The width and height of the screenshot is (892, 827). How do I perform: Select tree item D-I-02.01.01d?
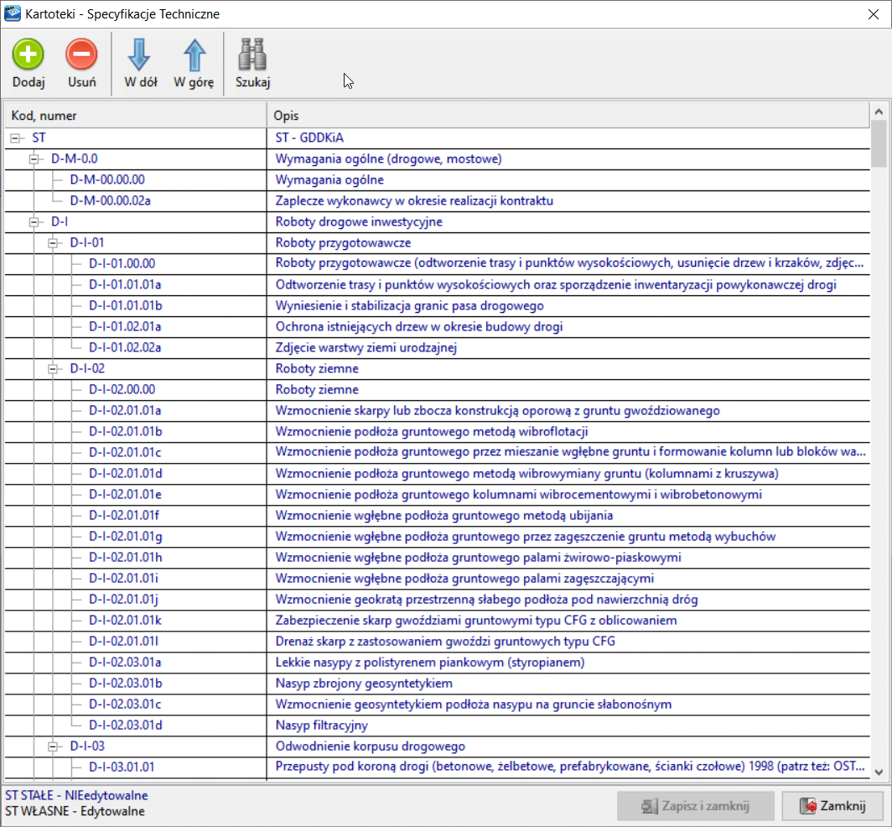click(x=125, y=474)
